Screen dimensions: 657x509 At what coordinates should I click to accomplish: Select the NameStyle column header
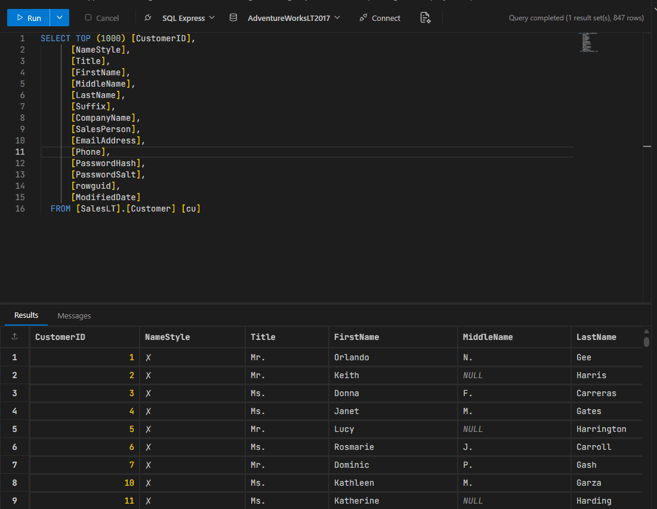(192, 337)
